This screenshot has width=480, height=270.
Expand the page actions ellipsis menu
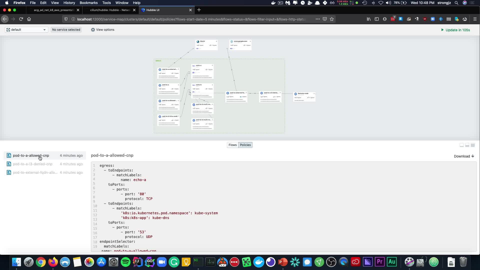coord(317,19)
